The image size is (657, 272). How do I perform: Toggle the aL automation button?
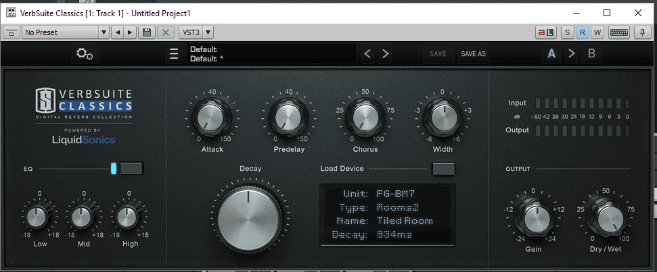[546, 32]
